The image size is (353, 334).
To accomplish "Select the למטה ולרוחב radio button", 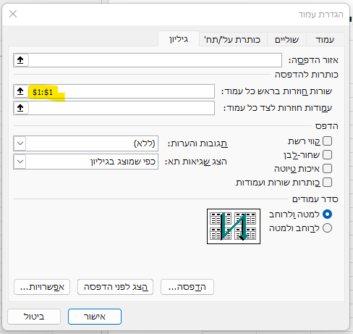I will 327,214.
